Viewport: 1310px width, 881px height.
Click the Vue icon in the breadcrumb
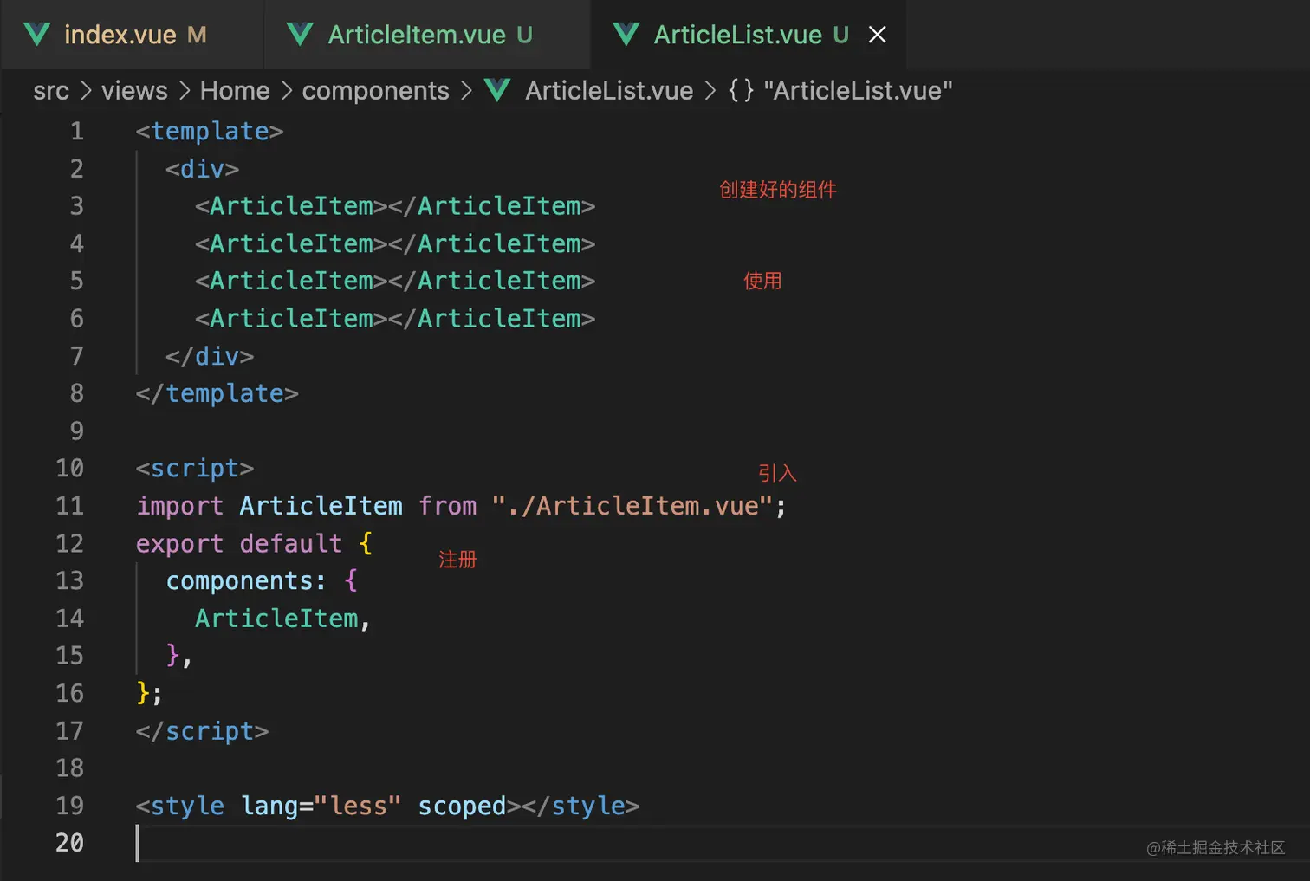(x=497, y=90)
